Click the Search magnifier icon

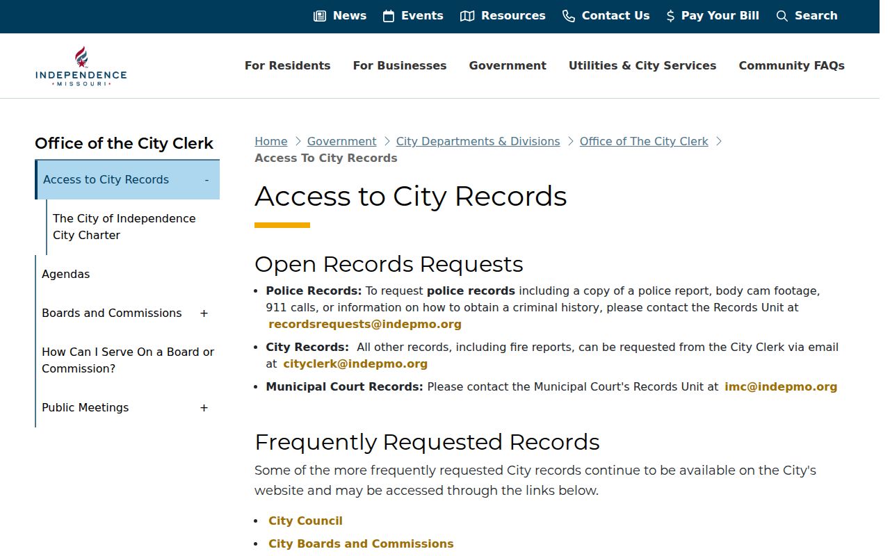click(782, 16)
